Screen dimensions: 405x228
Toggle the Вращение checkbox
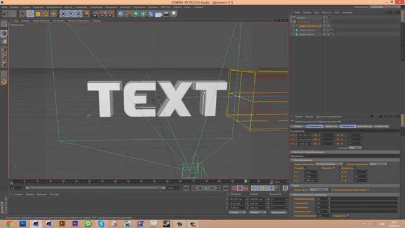tap(356, 168)
